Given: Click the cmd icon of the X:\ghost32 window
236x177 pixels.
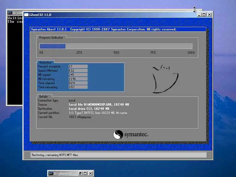Looking at the screenshot, I should pyautogui.click(x=51, y=173).
